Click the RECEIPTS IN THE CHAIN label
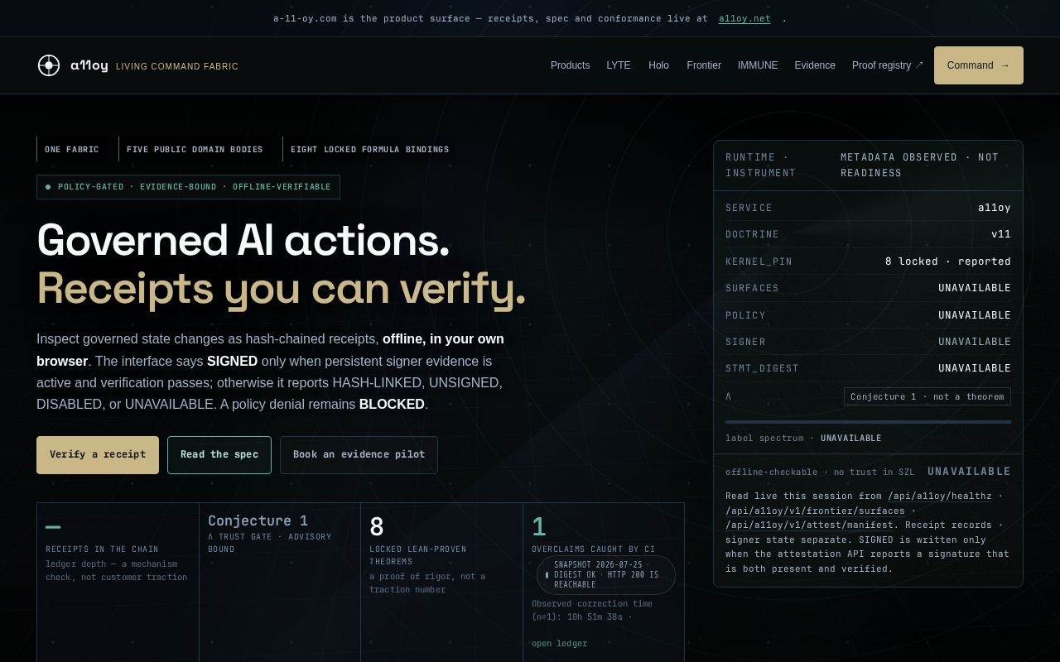 pyautogui.click(x=102, y=549)
